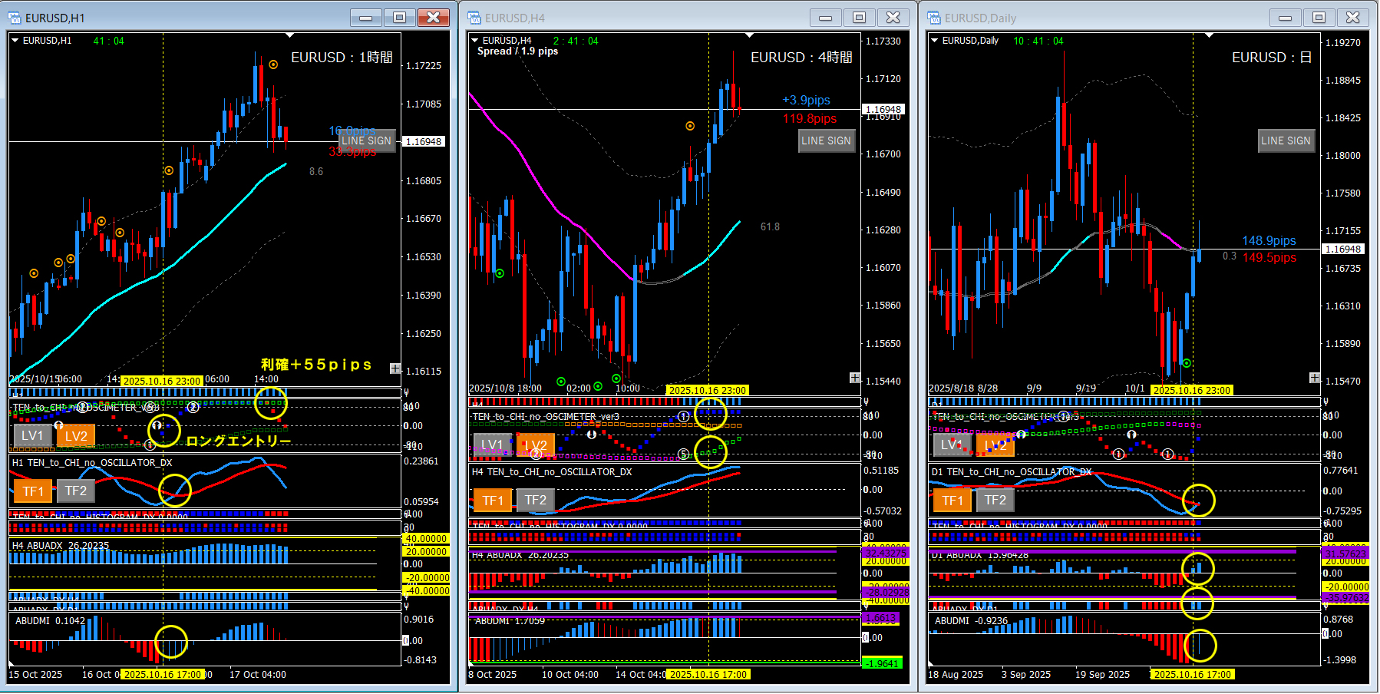Toggle LV1 in the Daily window

point(952,445)
